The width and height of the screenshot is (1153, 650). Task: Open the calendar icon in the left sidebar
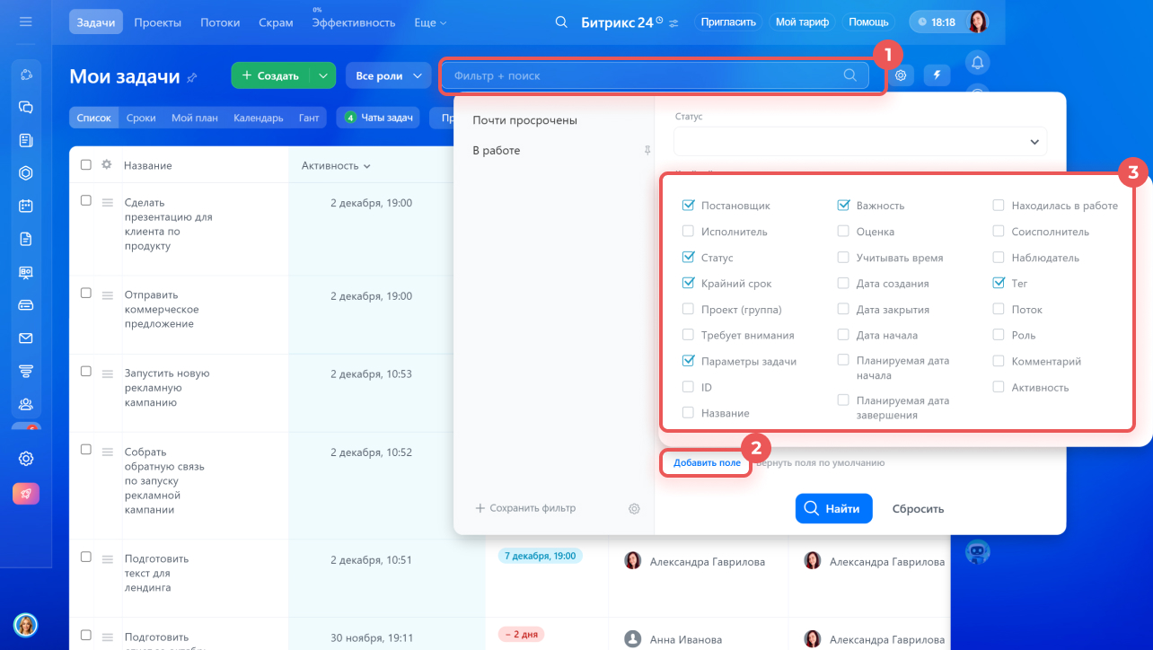tap(26, 206)
